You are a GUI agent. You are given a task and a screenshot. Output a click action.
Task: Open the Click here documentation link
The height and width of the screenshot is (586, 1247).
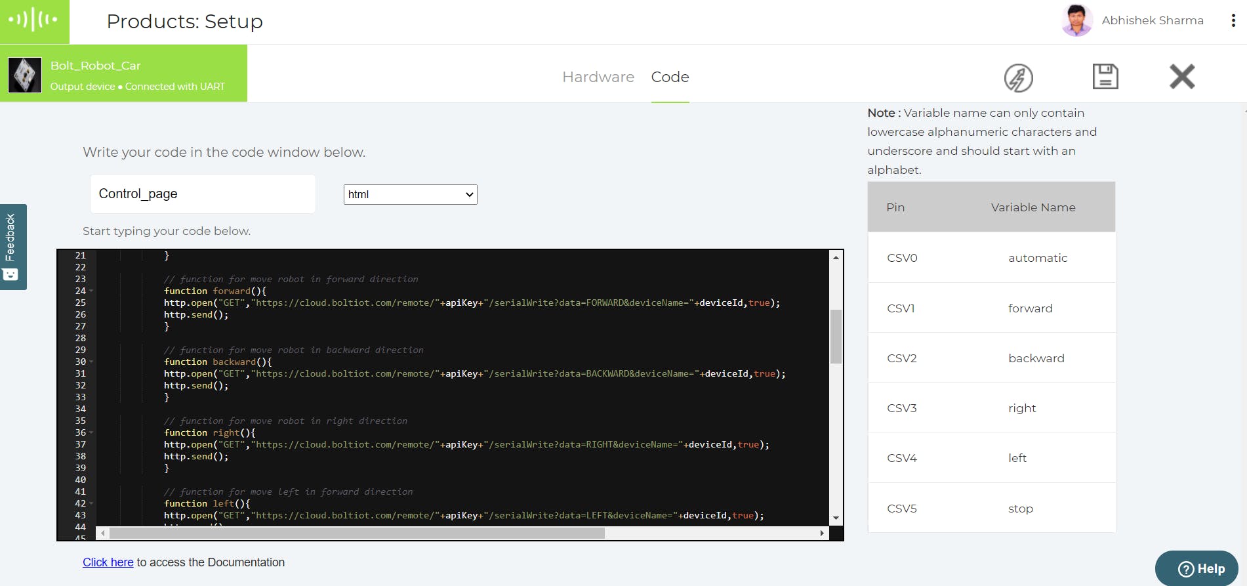(108, 562)
